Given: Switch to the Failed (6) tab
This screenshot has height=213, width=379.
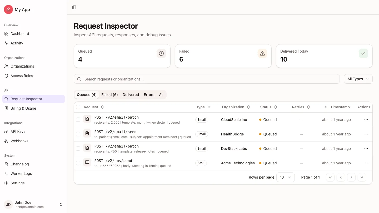Looking at the screenshot, I should coord(109,95).
